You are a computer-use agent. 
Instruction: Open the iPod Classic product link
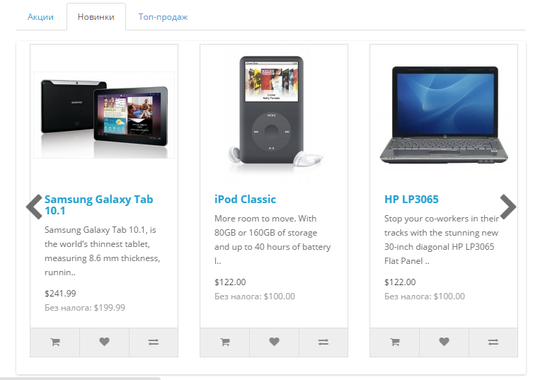click(245, 199)
